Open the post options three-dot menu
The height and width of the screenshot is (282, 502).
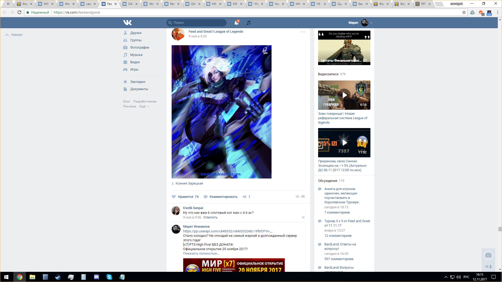pos(303,32)
